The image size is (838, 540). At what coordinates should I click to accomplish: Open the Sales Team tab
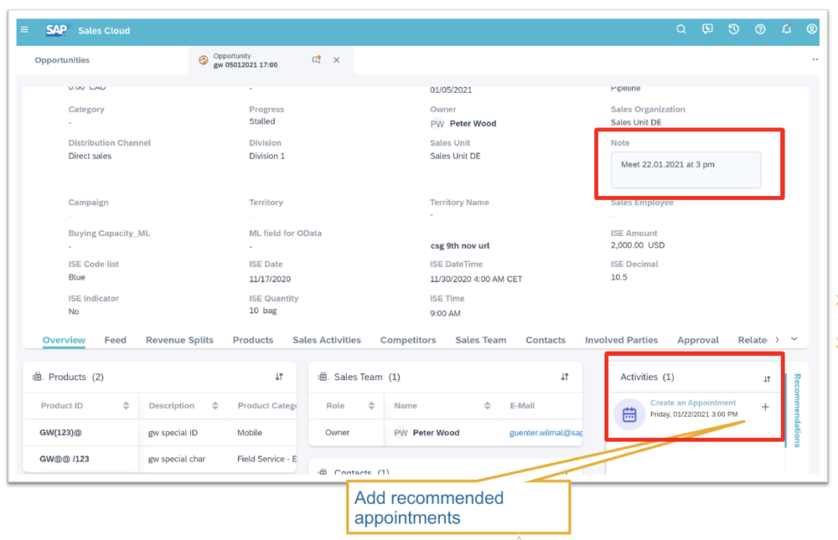coord(481,340)
